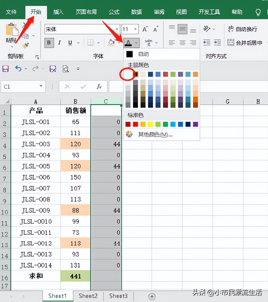This screenshot has width=268, height=302.
Task: Toggle Italic formatting button
Action: coord(59,43)
